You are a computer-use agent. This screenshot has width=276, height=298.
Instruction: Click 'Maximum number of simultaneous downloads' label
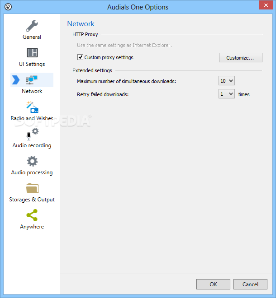tap(127, 81)
